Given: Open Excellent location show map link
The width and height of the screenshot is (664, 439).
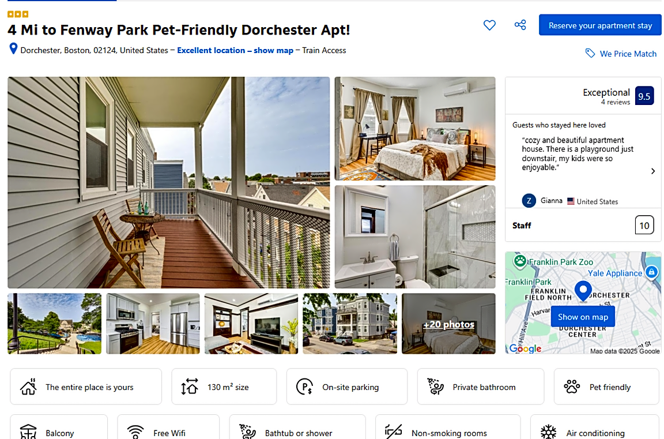Looking at the screenshot, I should [x=235, y=50].
